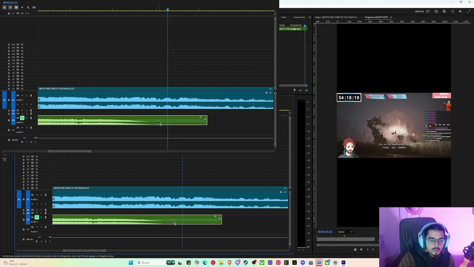Click the VERTICAL workspace label
This screenshot has height=267, width=474.
[x=419, y=11]
